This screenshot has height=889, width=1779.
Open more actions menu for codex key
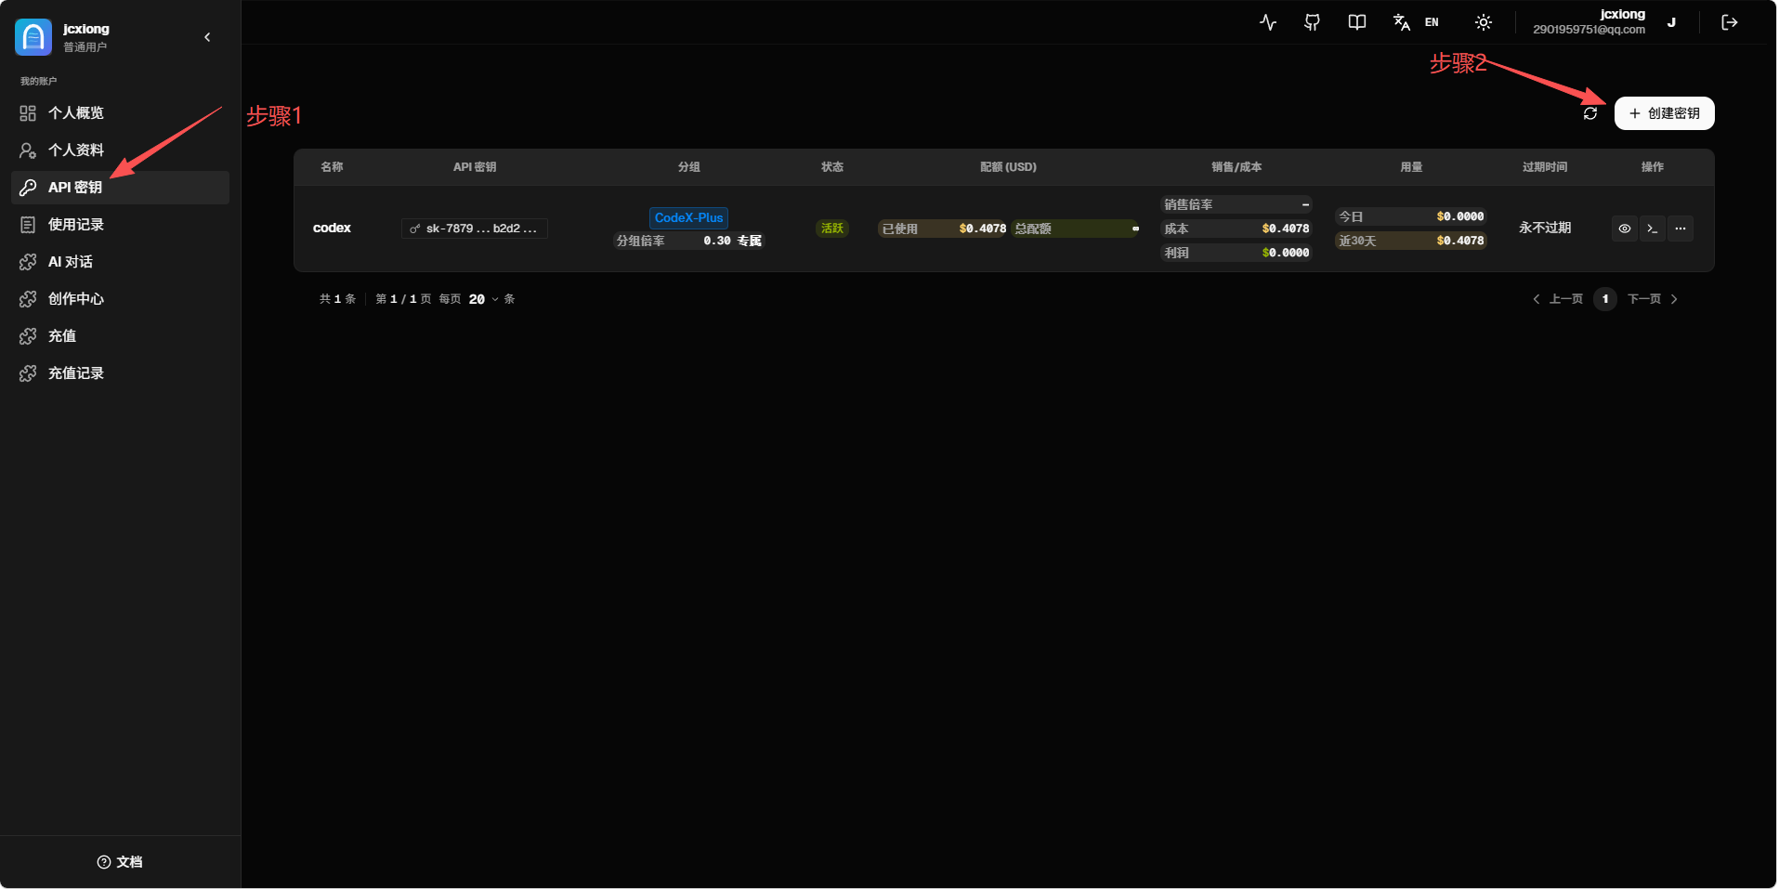point(1681,229)
